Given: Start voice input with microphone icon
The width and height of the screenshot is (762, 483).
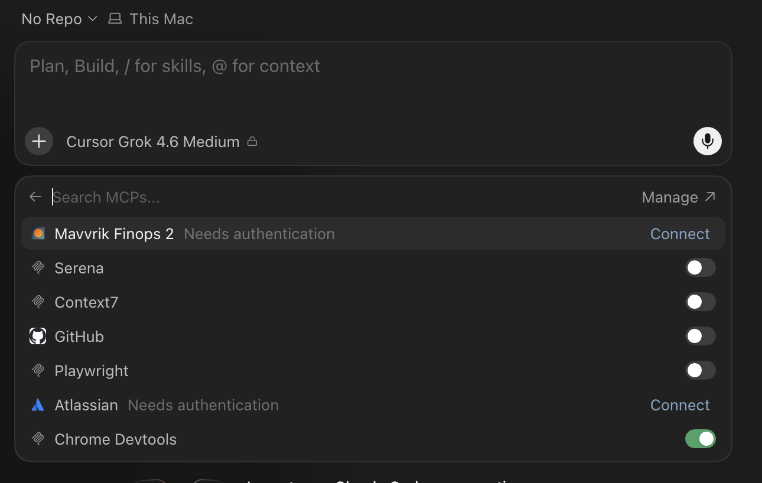Looking at the screenshot, I should 707,141.
